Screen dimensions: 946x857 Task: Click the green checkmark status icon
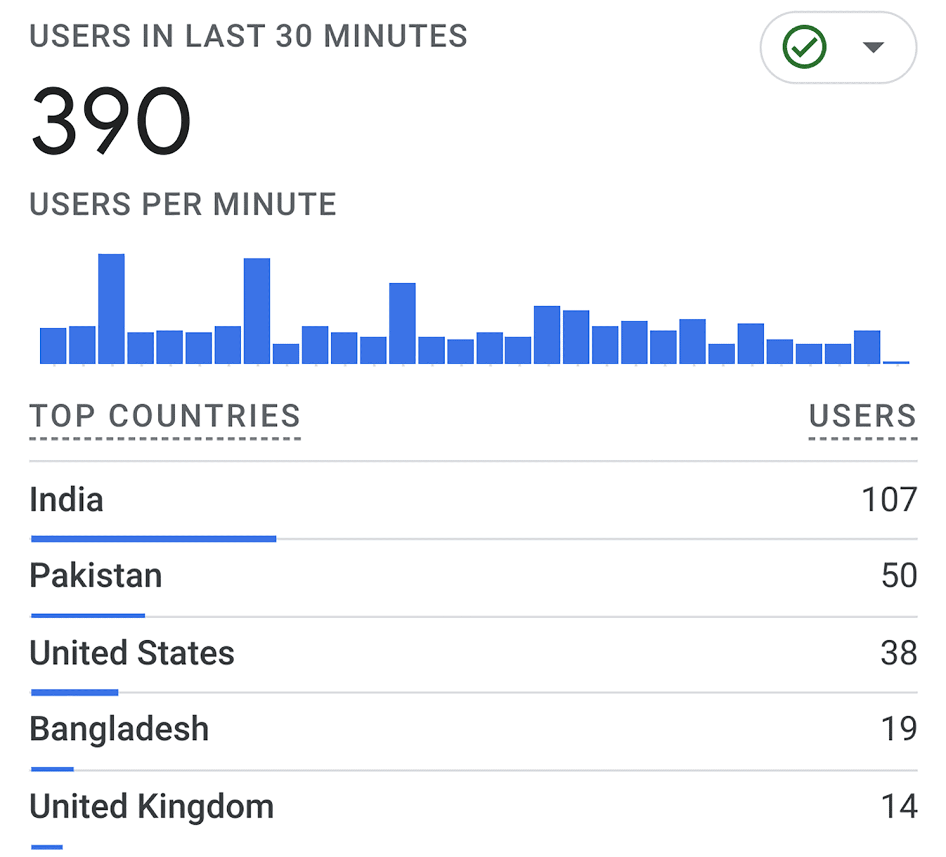pyautogui.click(x=804, y=47)
